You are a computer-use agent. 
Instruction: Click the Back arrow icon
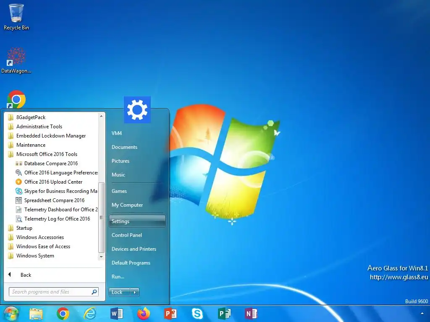coord(10,274)
